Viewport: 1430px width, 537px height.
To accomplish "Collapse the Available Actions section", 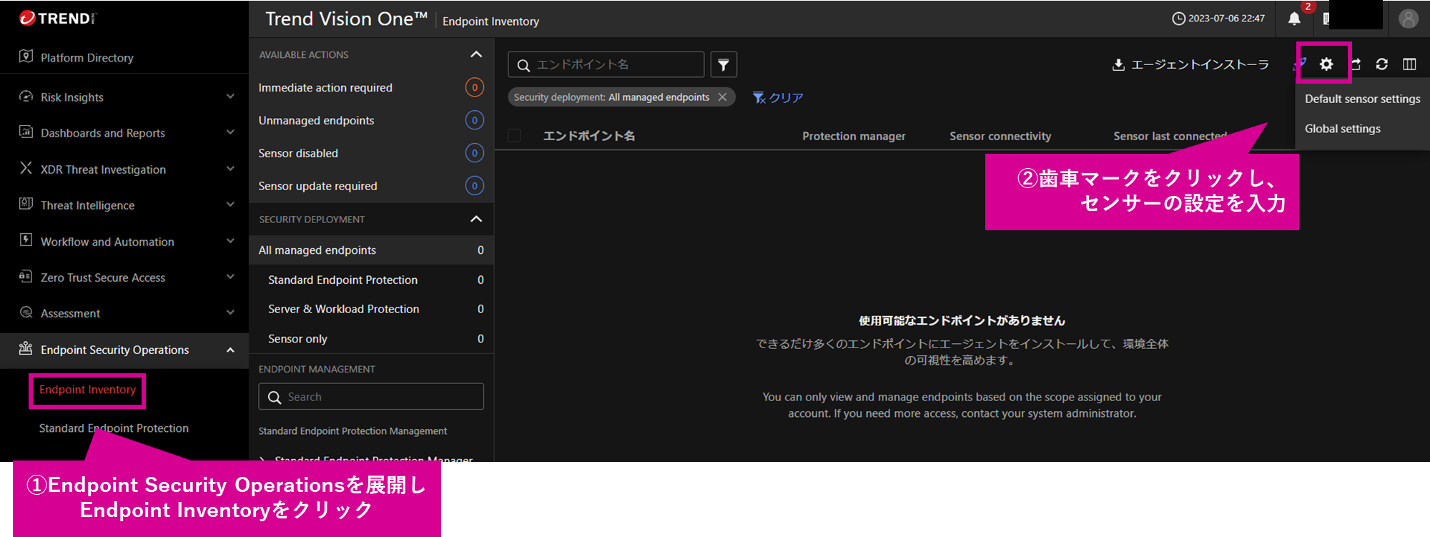I will 476,54.
